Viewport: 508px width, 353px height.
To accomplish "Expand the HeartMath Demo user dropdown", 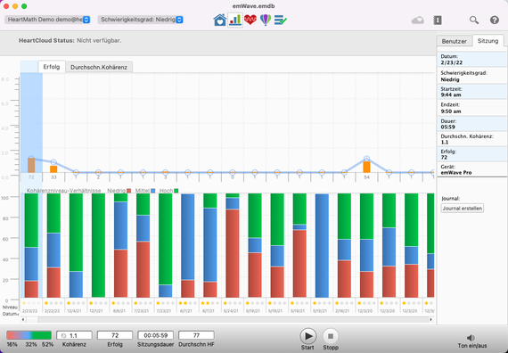I will (47, 20).
